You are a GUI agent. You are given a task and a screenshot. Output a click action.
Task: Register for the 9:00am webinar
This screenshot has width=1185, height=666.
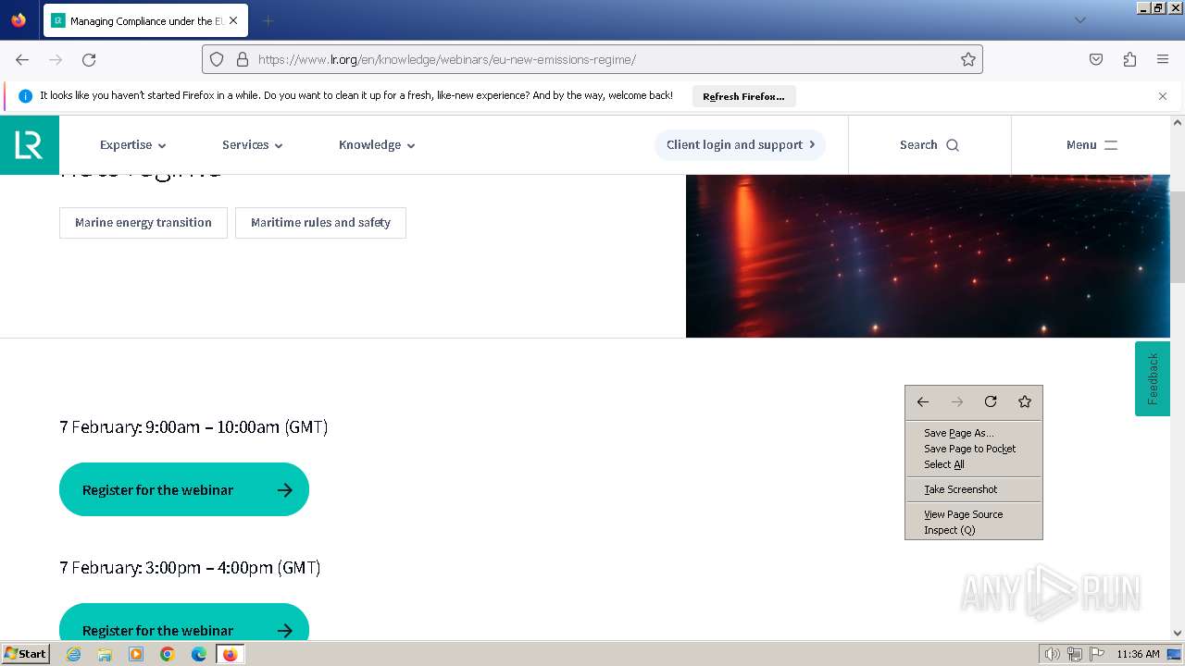[x=184, y=489]
